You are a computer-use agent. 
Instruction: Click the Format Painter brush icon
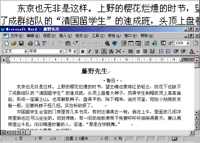click(75, 43)
